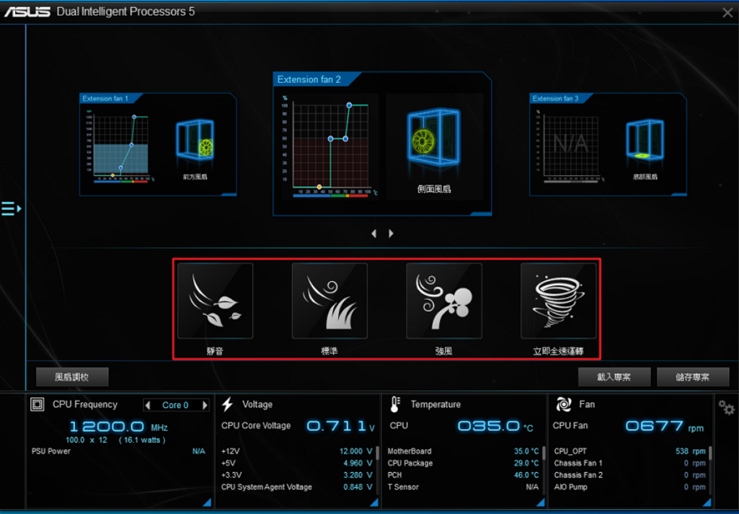Click the front fan chassis icon
The height and width of the screenshot is (514, 739).
[x=195, y=139]
